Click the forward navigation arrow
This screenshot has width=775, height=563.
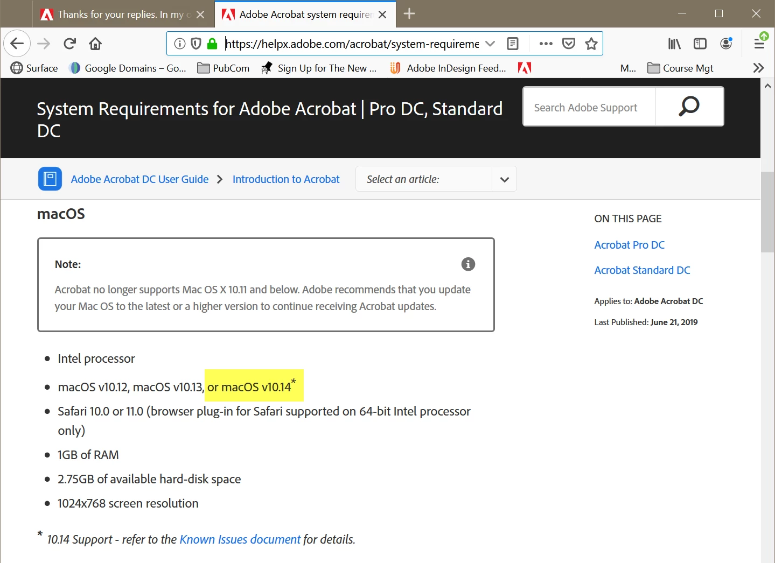[x=44, y=44]
